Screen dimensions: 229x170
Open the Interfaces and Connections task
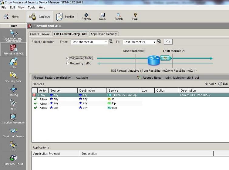pos(13,36)
